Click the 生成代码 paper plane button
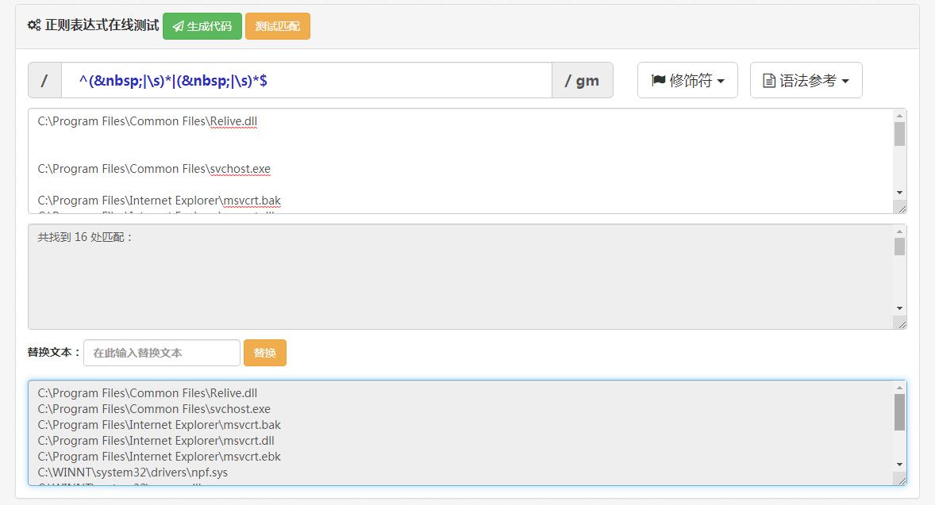Screen dimensions: 935x505 [202, 26]
